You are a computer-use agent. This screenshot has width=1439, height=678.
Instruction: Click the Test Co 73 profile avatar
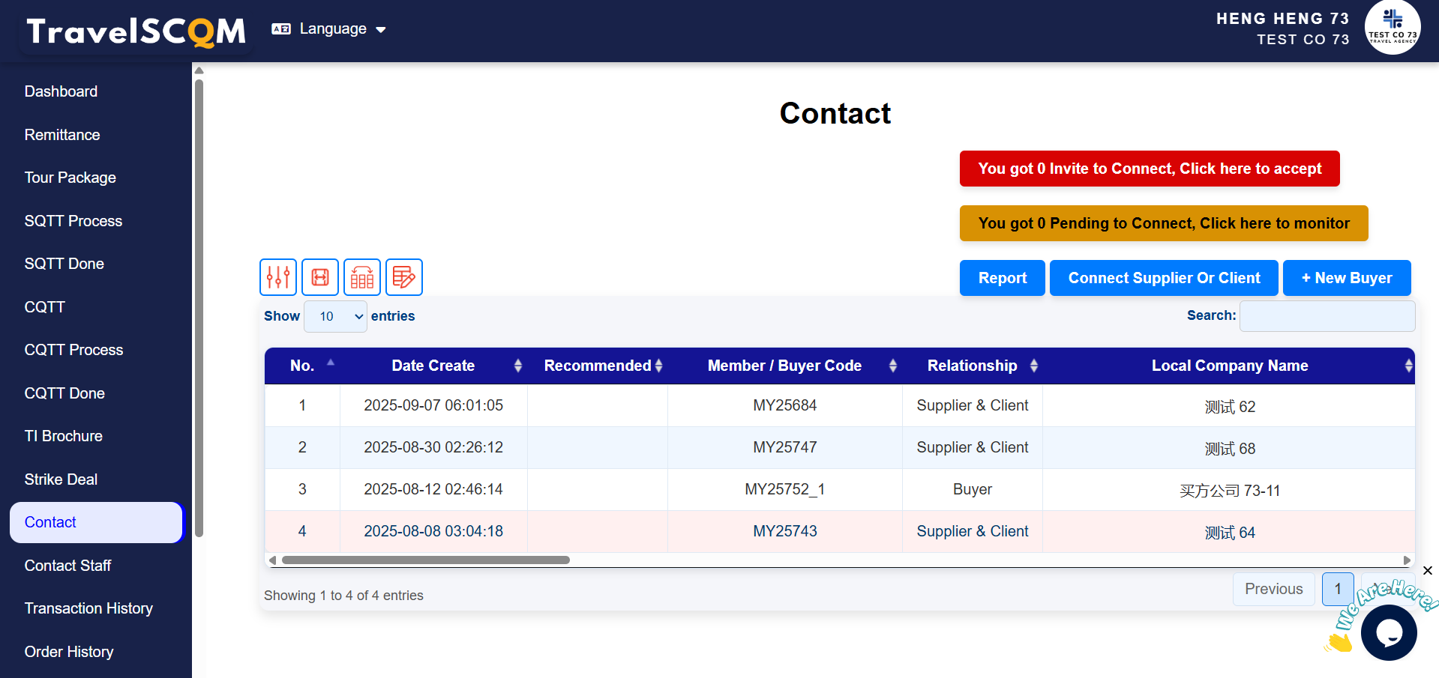click(1392, 28)
